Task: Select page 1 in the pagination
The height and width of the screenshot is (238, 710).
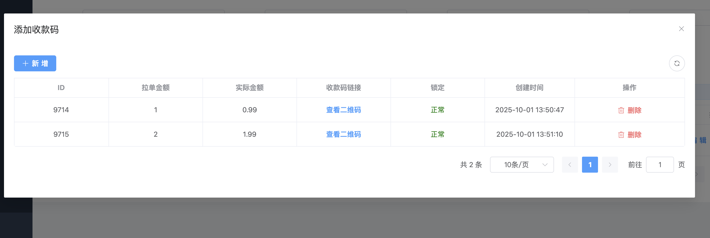Action: click(589, 165)
